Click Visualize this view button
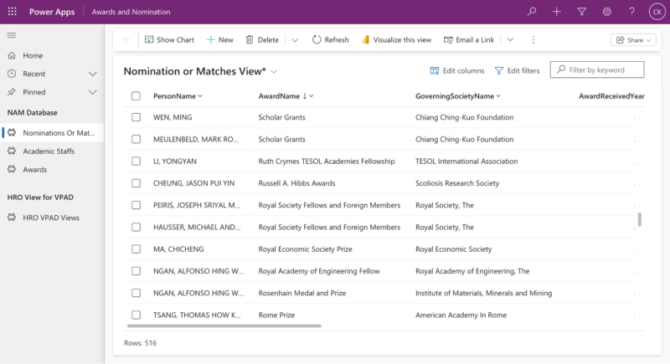The height and width of the screenshot is (364, 670). 396,39
